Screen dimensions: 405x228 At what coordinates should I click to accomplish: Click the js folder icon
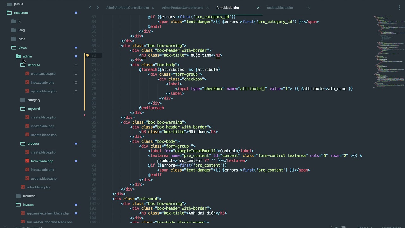coord(14,22)
